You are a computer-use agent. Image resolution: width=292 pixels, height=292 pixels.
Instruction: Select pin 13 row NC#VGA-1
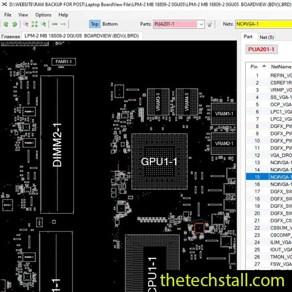pos(269,163)
